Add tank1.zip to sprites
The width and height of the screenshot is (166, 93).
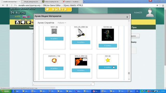[54, 38]
